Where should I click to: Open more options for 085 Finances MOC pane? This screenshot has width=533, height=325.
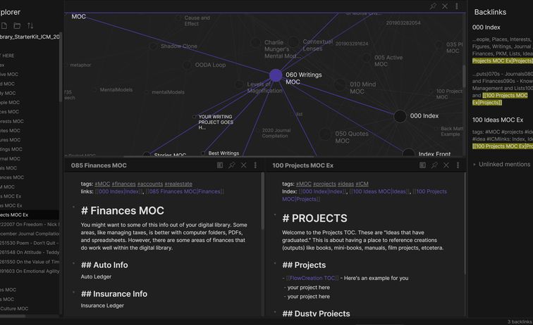[255, 165]
